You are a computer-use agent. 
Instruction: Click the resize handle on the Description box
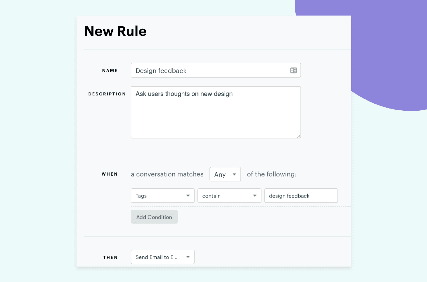click(299, 136)
